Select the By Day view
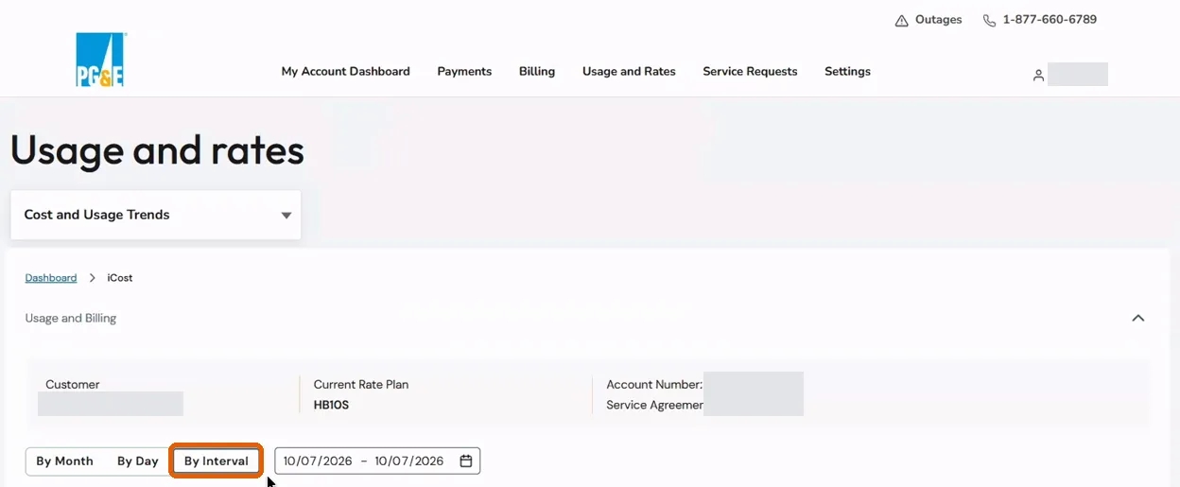Image resolution: width=1180 pixels, height=487 pixels. [138, 461]
